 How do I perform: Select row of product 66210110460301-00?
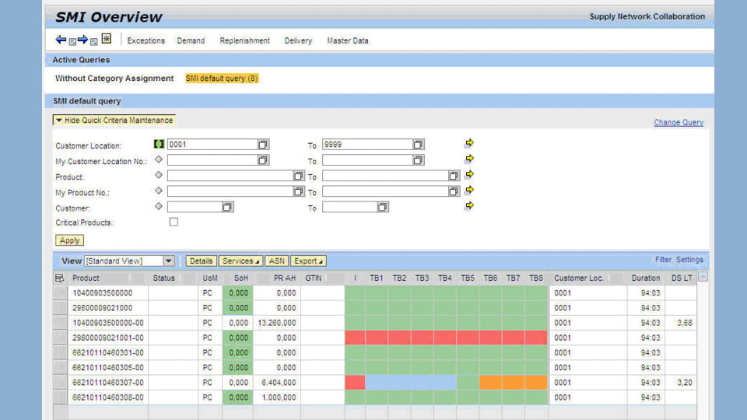pos(61,353)
